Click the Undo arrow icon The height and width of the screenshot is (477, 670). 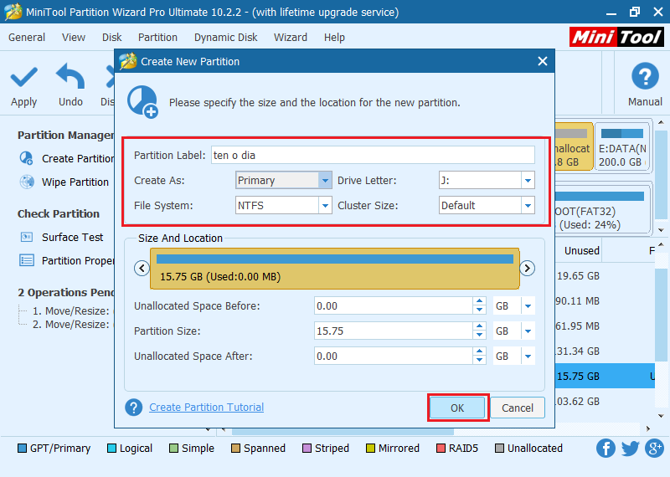(70, 76)
